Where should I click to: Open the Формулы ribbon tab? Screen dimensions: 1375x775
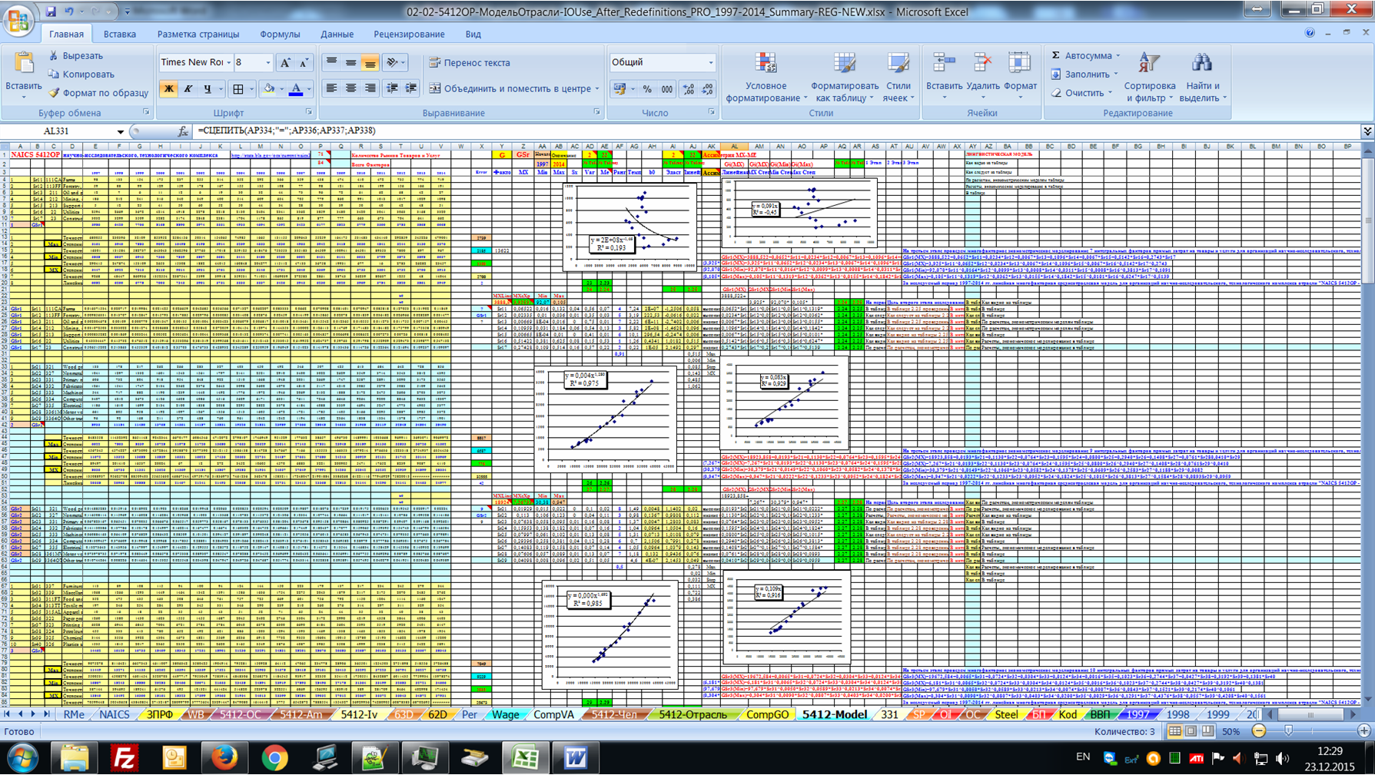[280, 34]
